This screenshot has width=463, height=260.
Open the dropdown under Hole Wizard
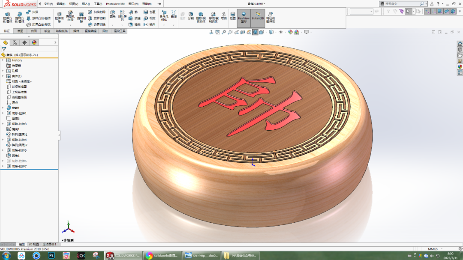[x=70, y=25]
